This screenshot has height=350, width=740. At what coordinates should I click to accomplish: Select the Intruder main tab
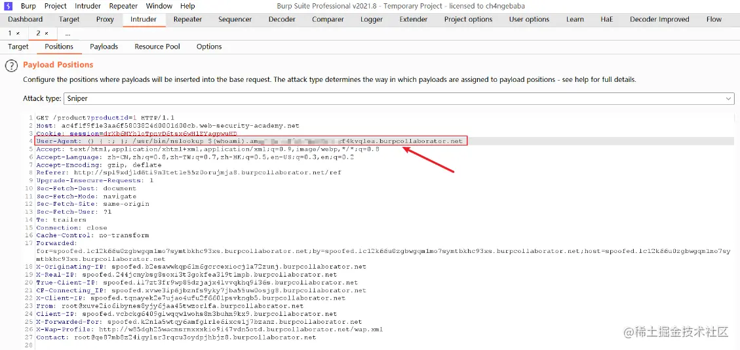tap(144, 20)
